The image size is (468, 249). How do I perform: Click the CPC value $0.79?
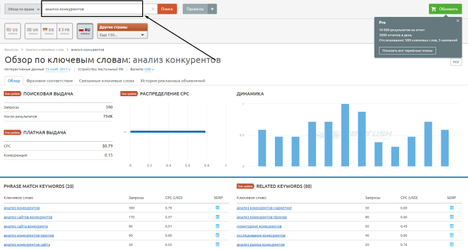107,146
